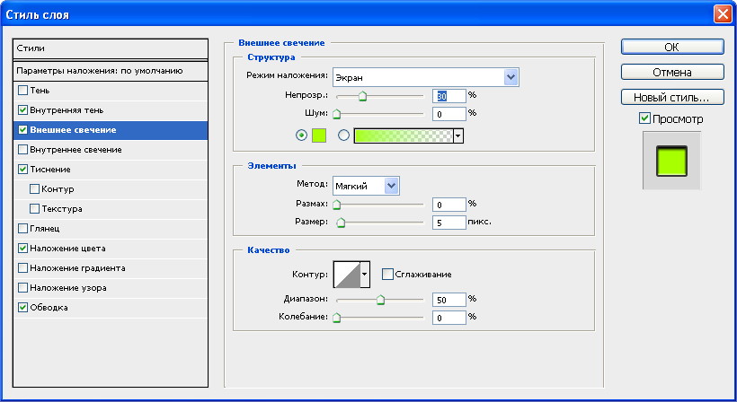Uncheck the Внешнее свечение checkbox

22,129
